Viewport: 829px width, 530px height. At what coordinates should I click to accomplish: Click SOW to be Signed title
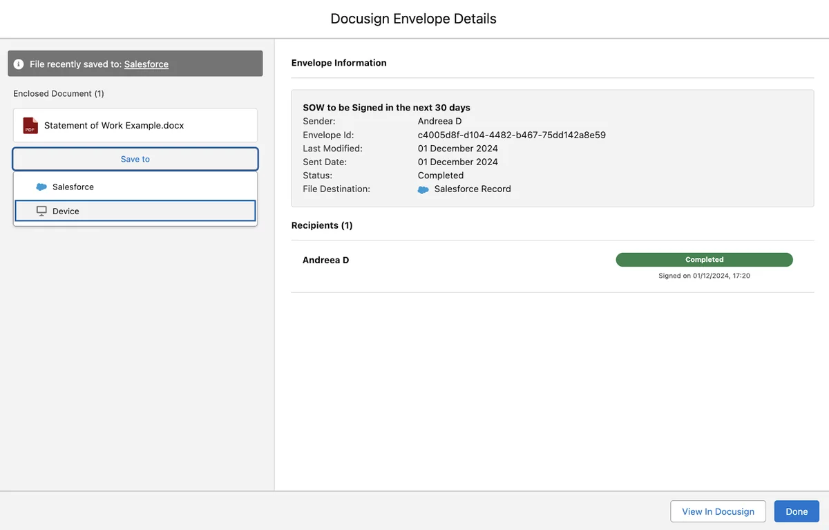(387, 108)
